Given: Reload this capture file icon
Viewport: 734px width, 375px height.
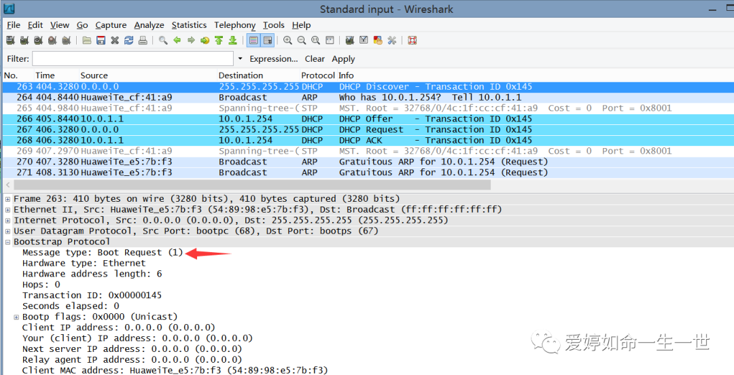Looking at the screenshot, I should tap(128, 41).
